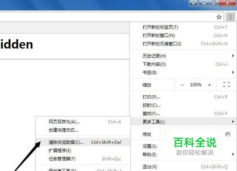The height and width of the screenshot is (171, 237).
Task: Minimize the Chrome window
Action: pos(204,3)
